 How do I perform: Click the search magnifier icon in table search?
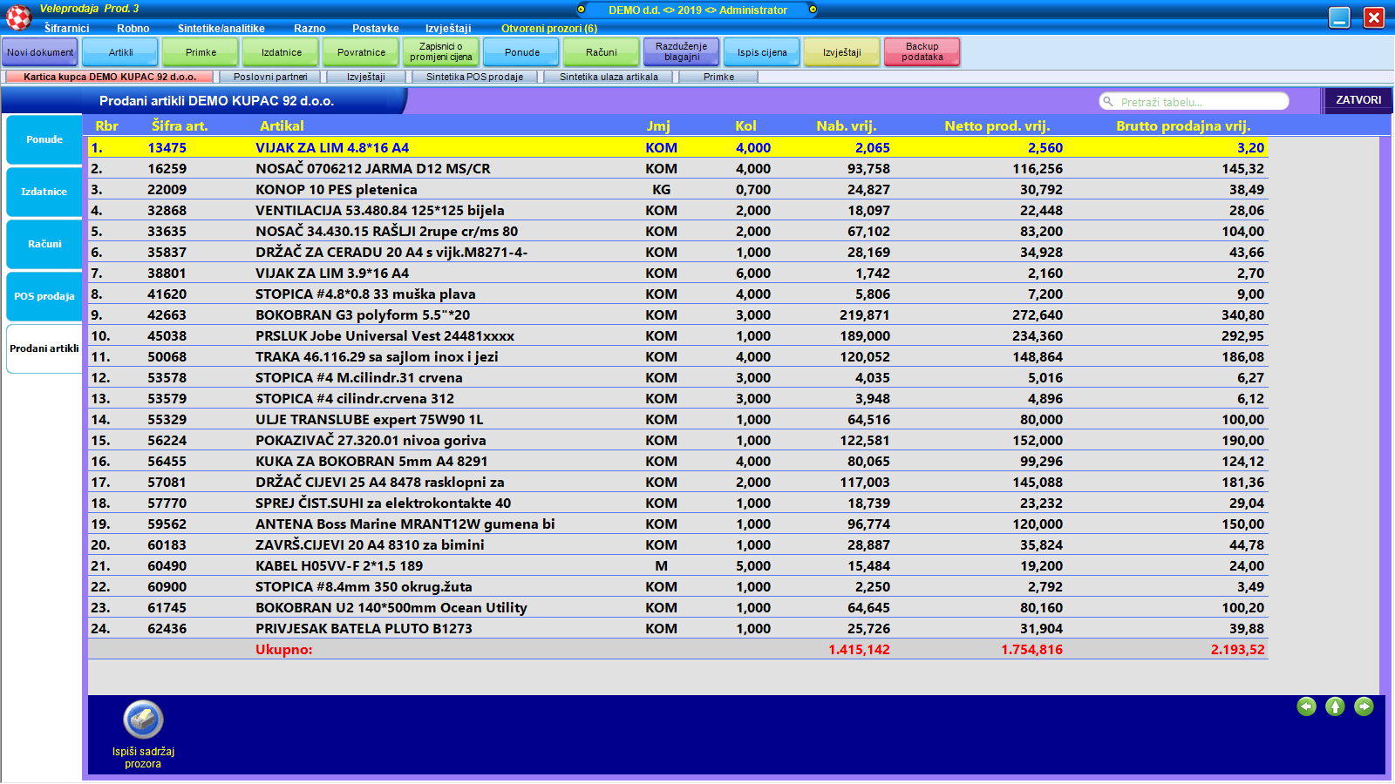click(x=1108, y=102)
